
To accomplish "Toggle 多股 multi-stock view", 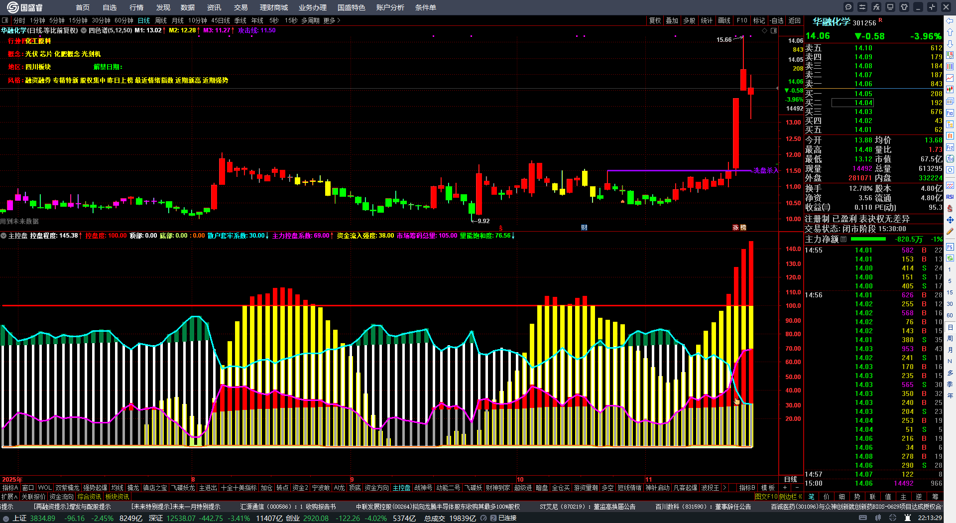I will [689, 20].
